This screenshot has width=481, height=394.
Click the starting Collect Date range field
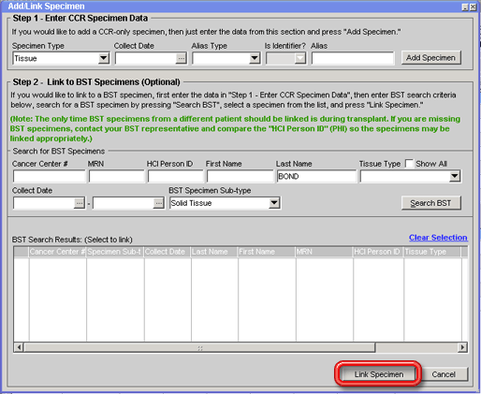click(44, 203)
